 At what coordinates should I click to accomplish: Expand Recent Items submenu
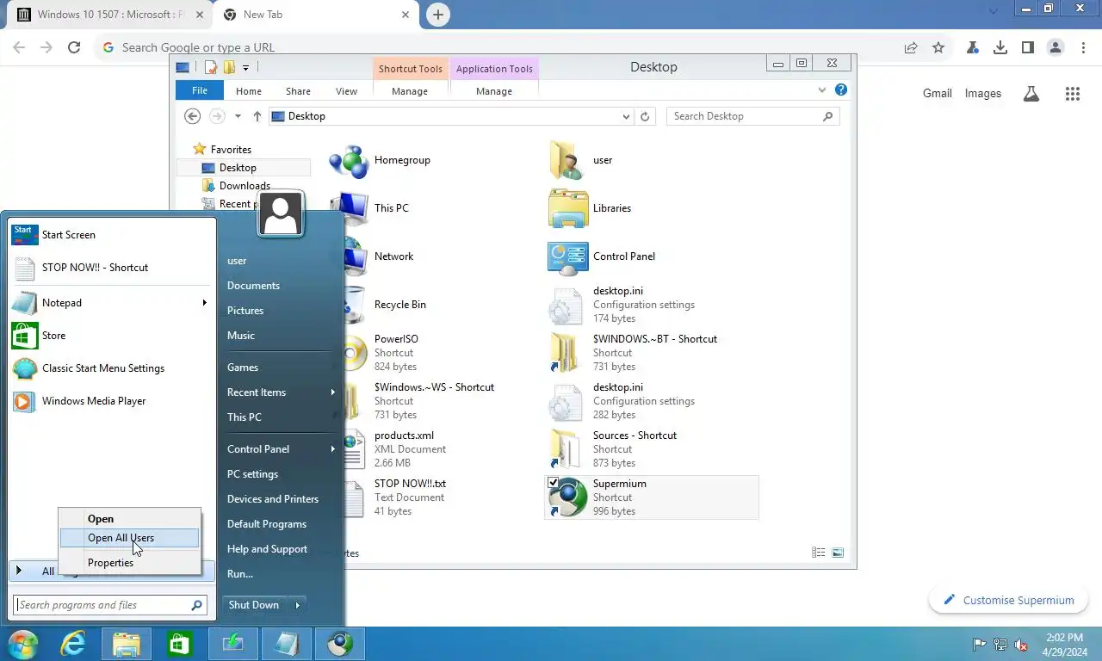click(333, 392)
